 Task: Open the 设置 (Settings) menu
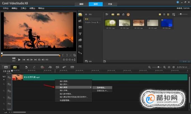click(x=32, y=8)
